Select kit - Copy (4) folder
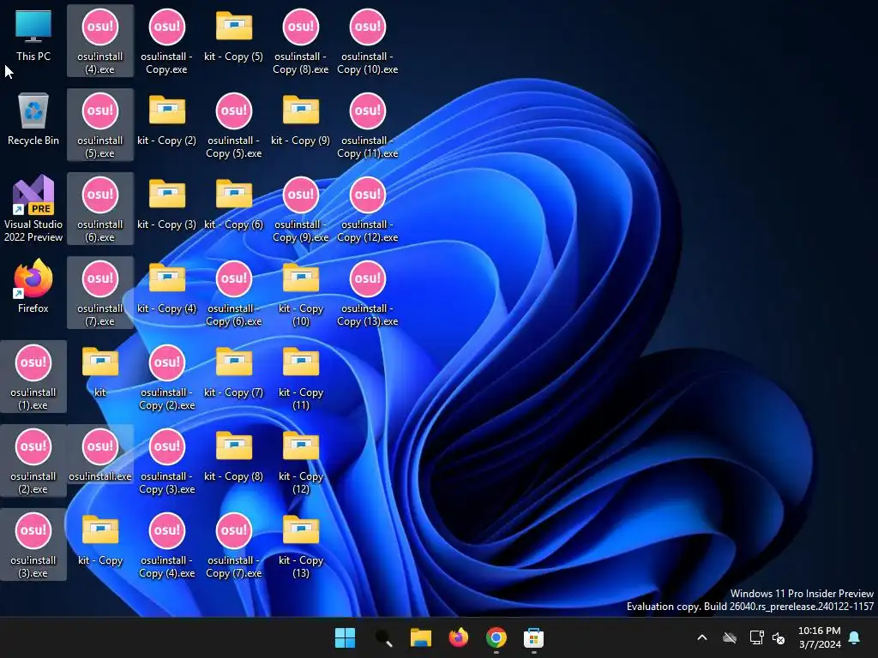Viewport: 878px width, 658px height. click(x=167, y=287)
